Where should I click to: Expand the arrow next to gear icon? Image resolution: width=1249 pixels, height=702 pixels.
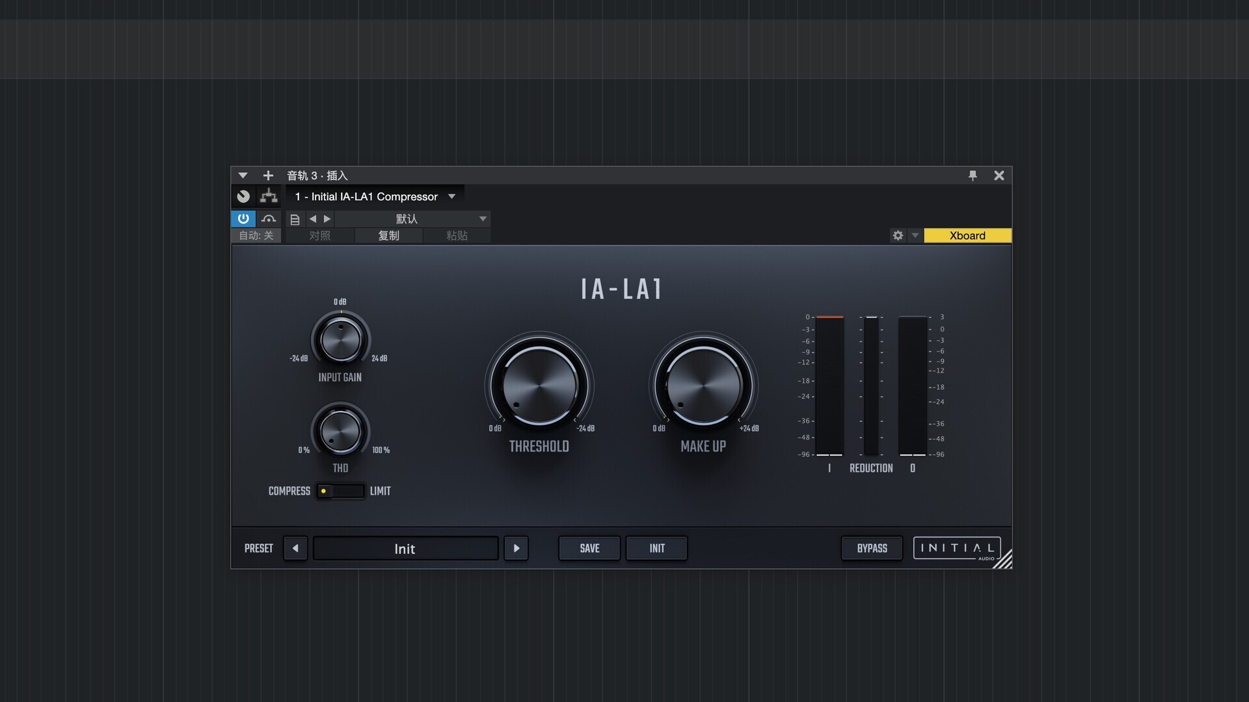click(x=915, y=235)
